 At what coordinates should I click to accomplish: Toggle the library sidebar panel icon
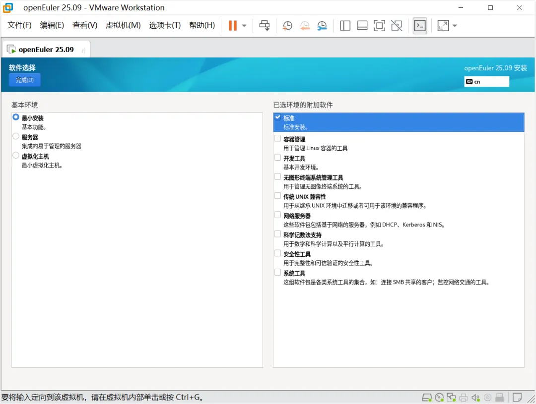tap(345, 26)
